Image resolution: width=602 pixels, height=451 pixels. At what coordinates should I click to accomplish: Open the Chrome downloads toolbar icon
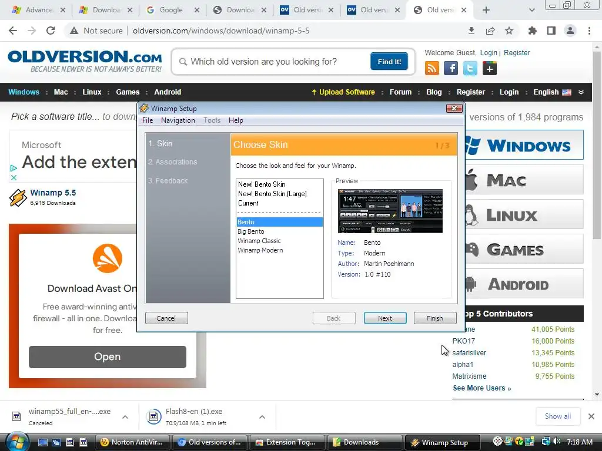click(471, 31)
